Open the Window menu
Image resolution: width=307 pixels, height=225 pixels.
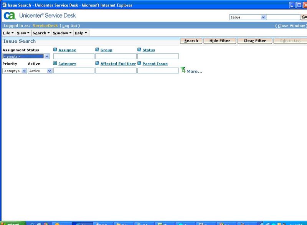(63, 33)
